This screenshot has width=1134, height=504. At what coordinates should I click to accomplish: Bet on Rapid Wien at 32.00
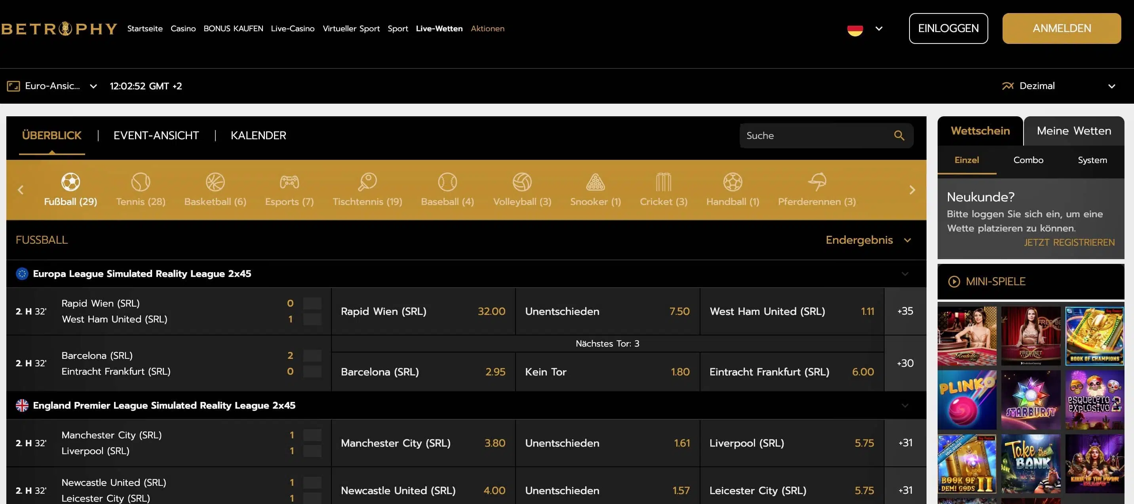(x=423, y=311)
